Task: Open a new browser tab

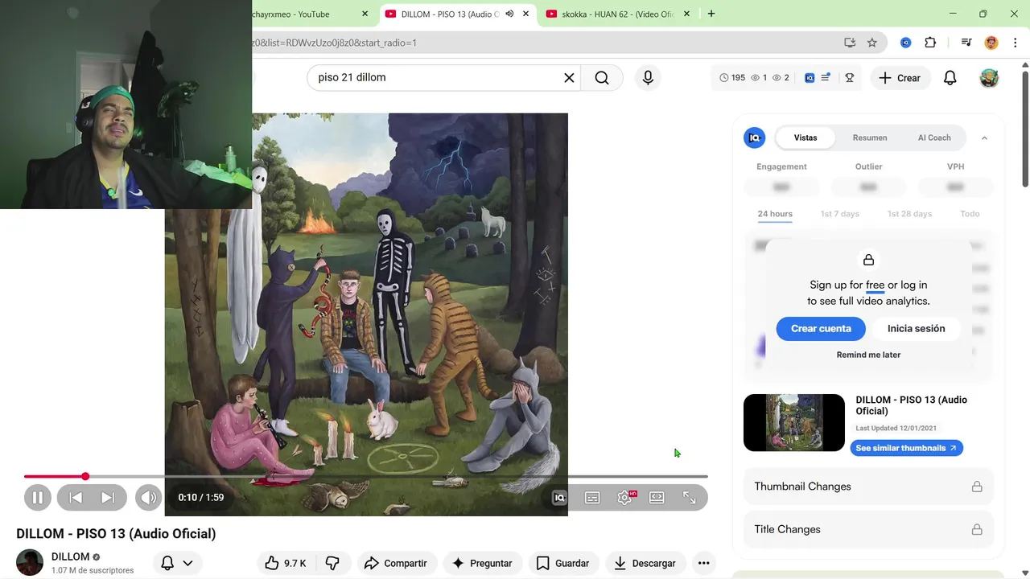Action: tap(711, 14)
